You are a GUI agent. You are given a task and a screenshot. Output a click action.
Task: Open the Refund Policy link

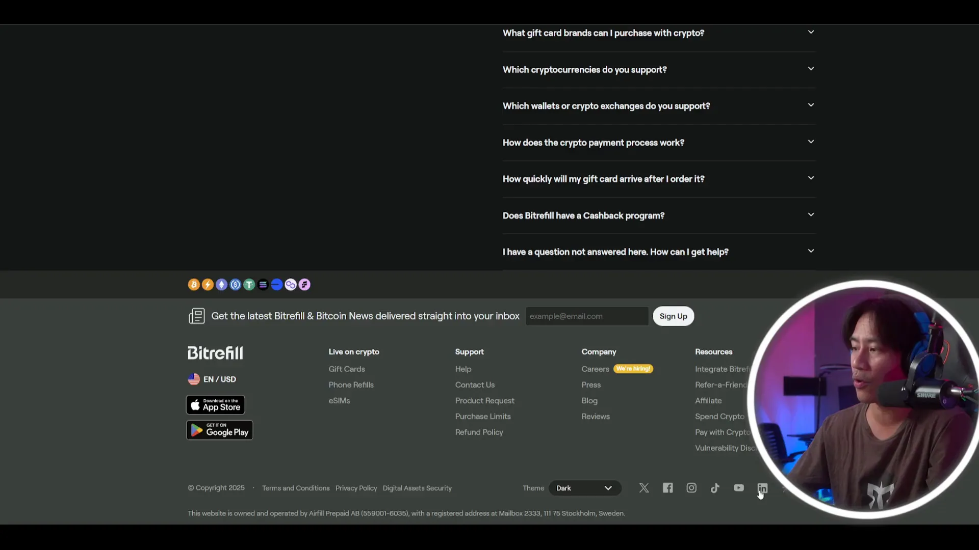point(479,432)
